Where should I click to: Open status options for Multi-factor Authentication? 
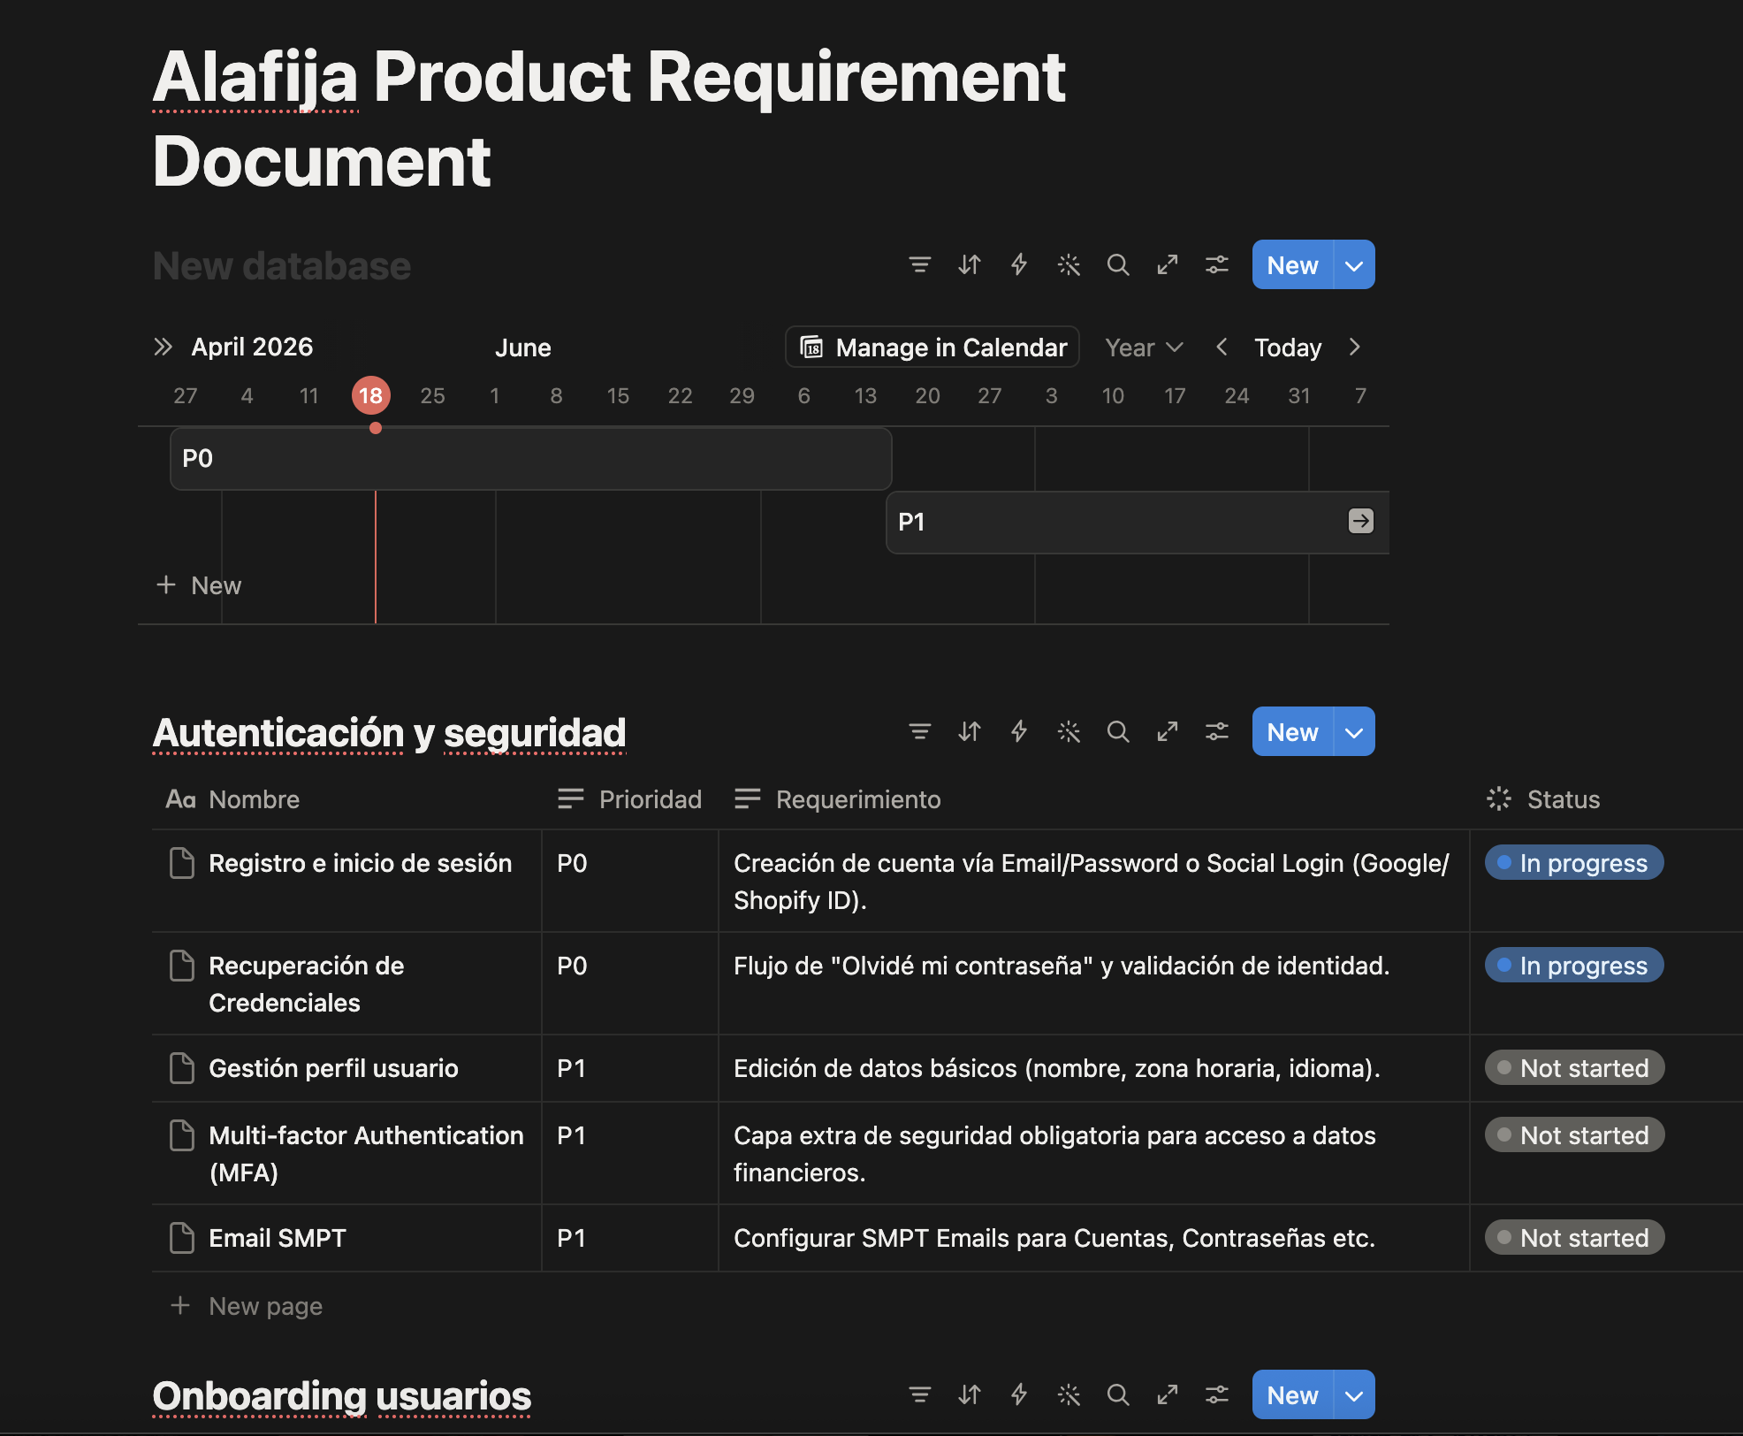click(x=1575, y=1135)
